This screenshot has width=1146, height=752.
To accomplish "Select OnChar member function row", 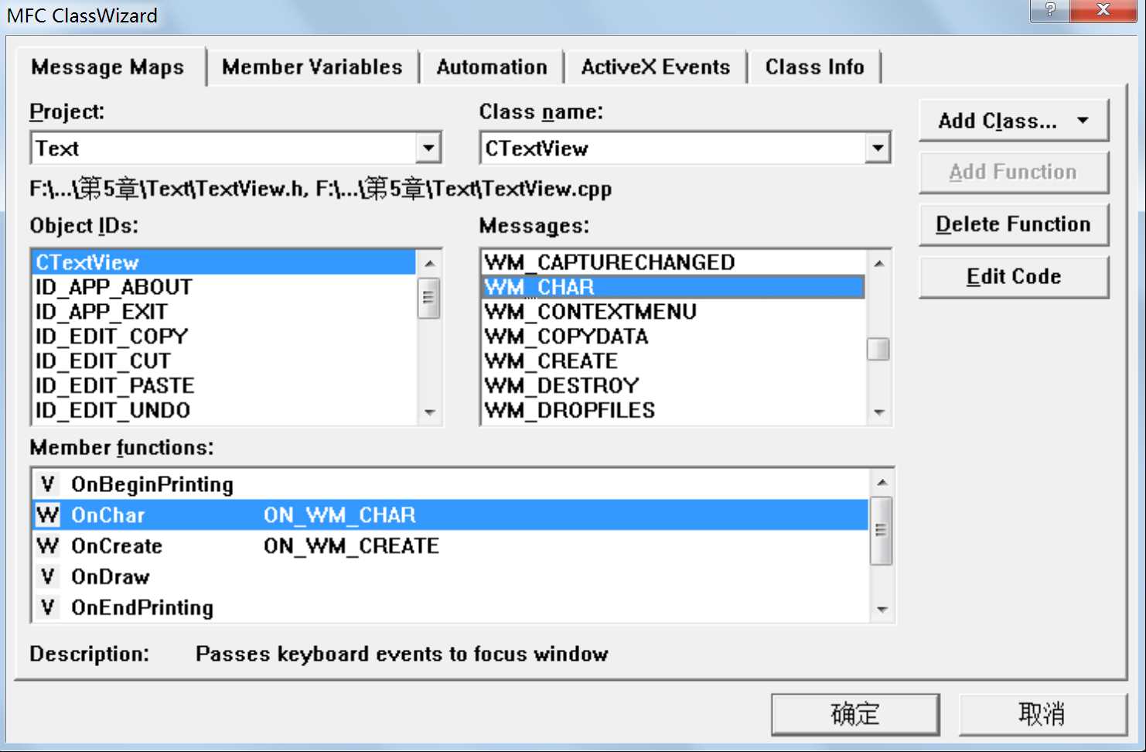I will click(451, 515).
